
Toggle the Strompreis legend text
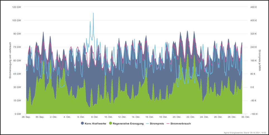(157, 123)
